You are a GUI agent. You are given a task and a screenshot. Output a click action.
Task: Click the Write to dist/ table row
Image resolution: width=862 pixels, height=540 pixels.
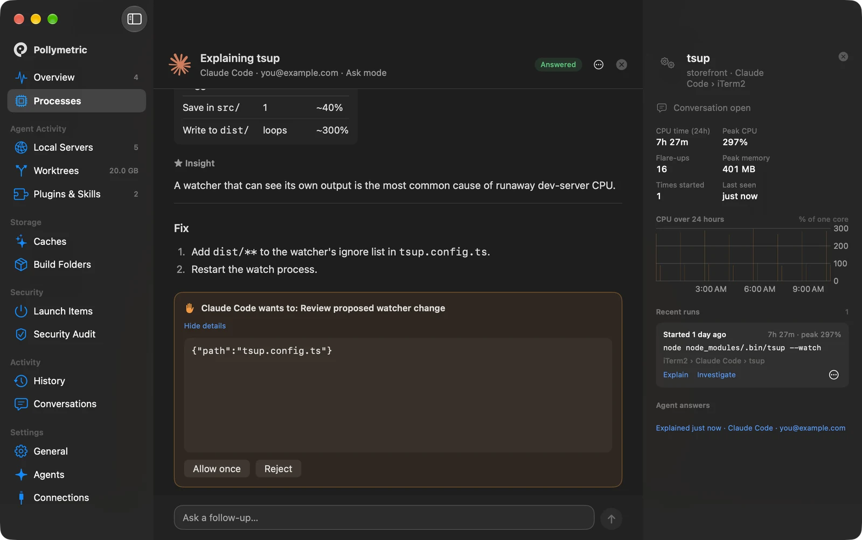[x=266, y=130]
